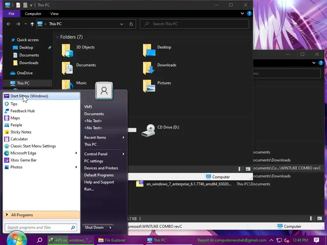The height and width of the screenshot is (245, 327).
Task: Go back in This PC window
Action: tap(9, 24)
